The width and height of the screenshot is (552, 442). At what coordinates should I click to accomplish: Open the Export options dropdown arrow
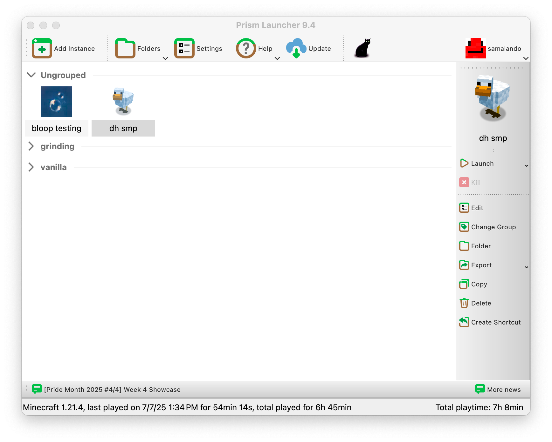(x=527, y=267)
